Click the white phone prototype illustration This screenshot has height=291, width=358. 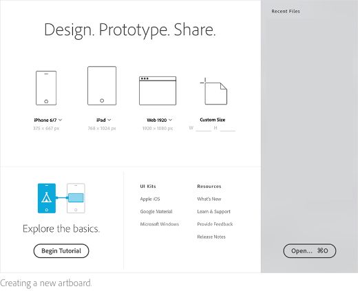pyautogui.click(x=76, y=198)
